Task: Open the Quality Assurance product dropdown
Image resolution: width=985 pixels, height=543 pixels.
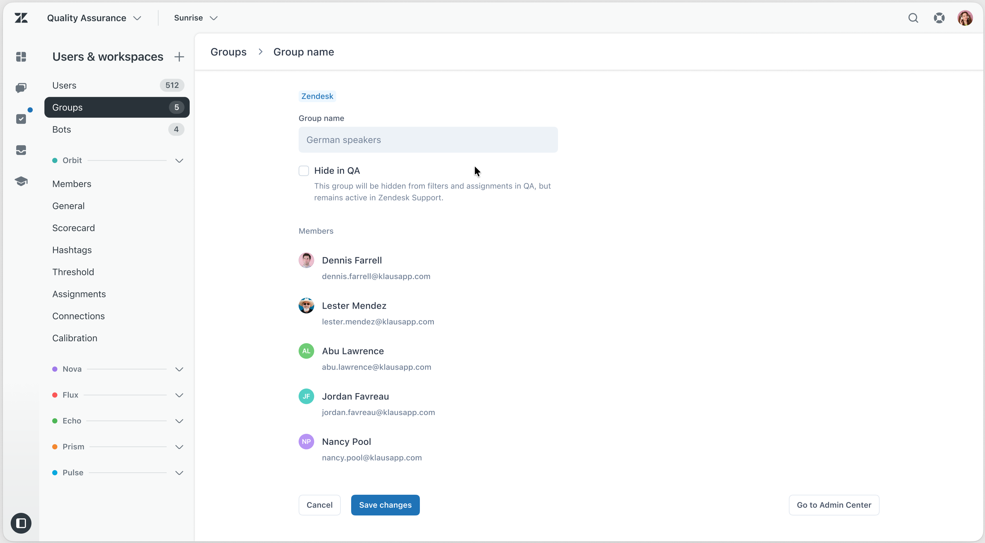Action: 94,18
